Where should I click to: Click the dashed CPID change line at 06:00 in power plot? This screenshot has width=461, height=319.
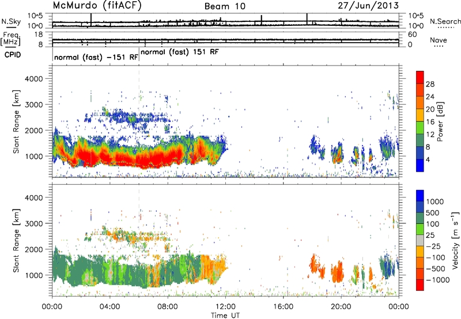tap(139, 121)
